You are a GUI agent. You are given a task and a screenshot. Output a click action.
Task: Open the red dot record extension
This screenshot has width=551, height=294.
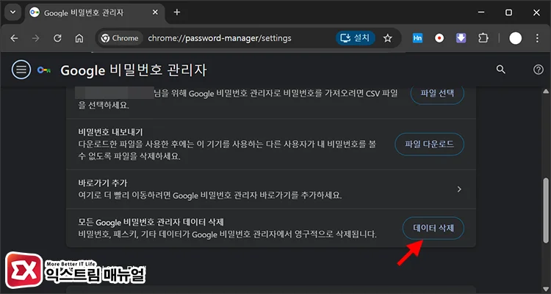pyautogui.click(x=439, y=38)
